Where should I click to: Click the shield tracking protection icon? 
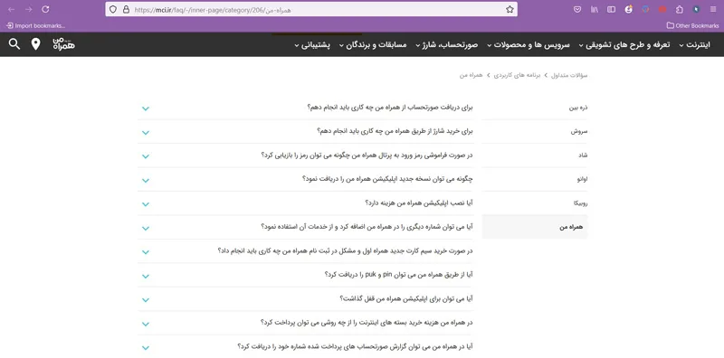113,9
